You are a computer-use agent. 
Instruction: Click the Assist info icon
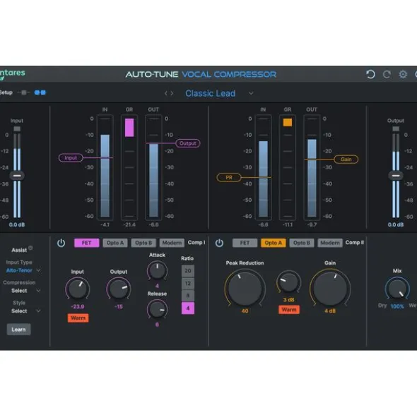tap(30, 248)
